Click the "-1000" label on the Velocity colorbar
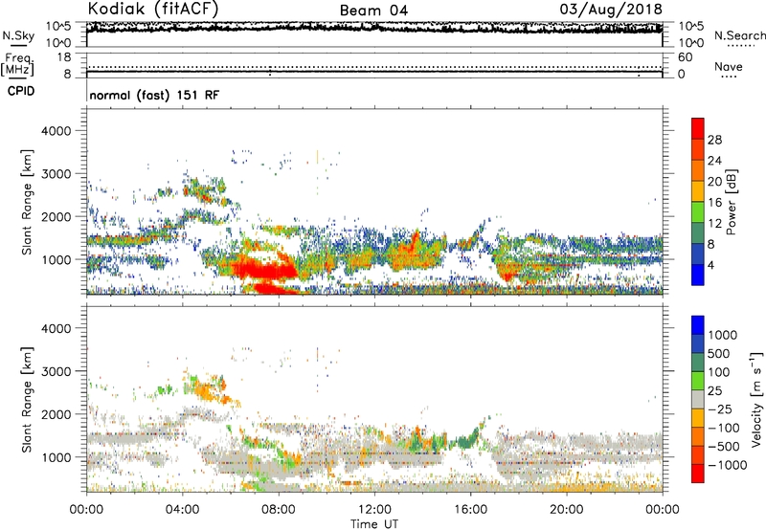The image size is (766, 530). click(727, 465)
